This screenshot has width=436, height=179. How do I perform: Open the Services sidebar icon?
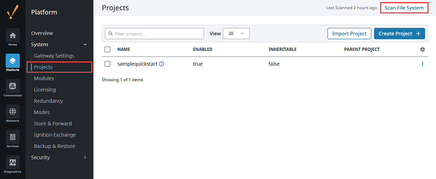[13, 137]
